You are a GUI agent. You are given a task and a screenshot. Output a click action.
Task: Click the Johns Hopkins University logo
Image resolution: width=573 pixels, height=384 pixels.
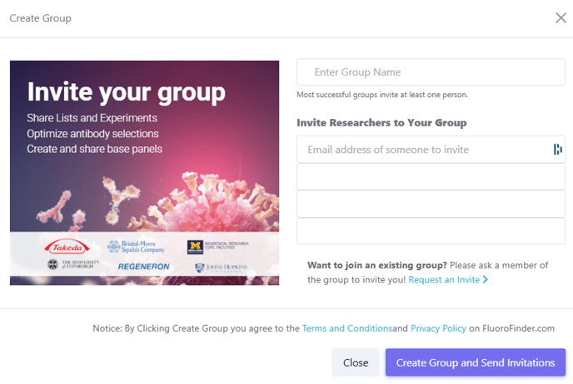point(221,268)
